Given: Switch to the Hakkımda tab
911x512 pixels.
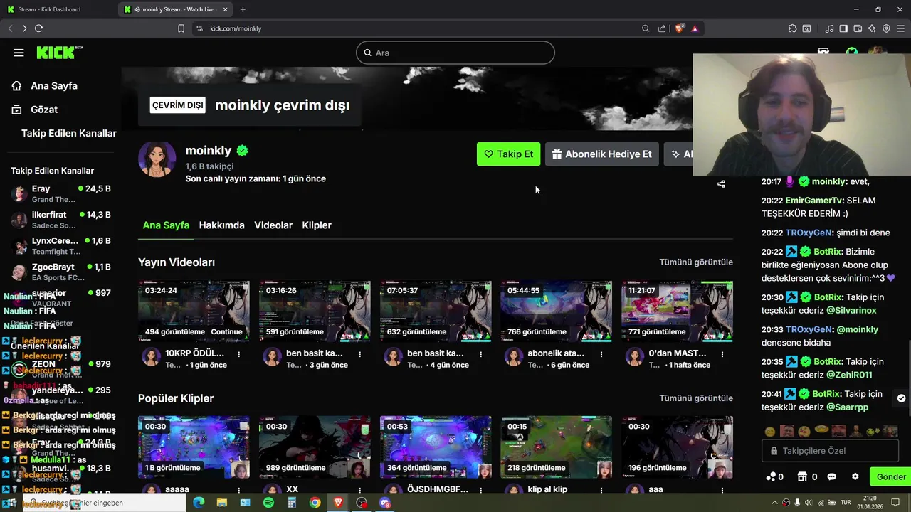Looking at the screenshot, I should (x=221, y=225).
